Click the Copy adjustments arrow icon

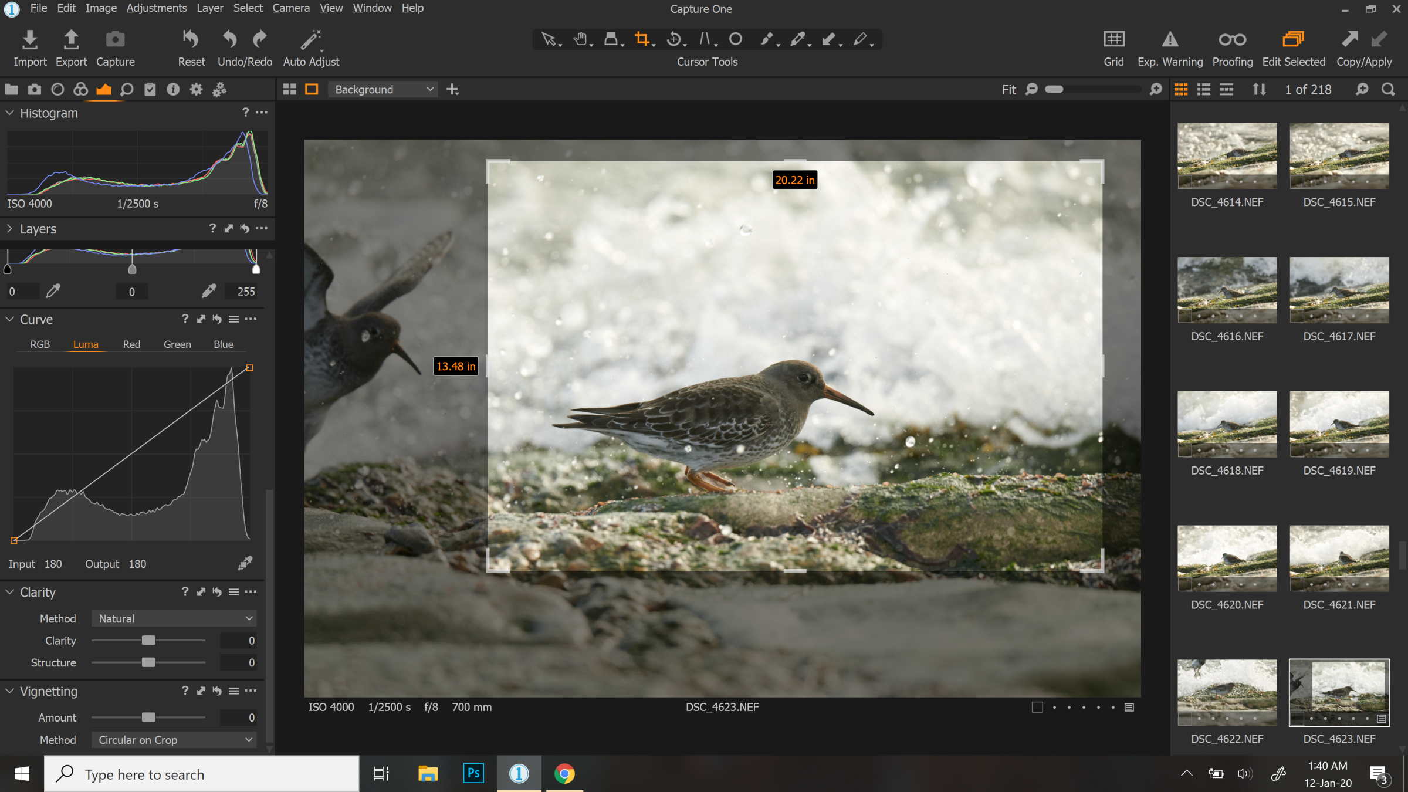click(1349, 39)
